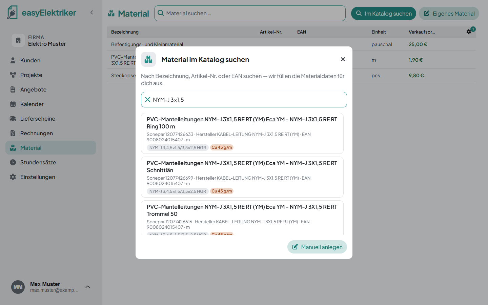
Task: Click the Einheit column header
Action: pyautogui.click(x=379, y=32)
